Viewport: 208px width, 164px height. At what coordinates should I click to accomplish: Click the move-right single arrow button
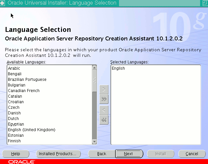(104, 89)
